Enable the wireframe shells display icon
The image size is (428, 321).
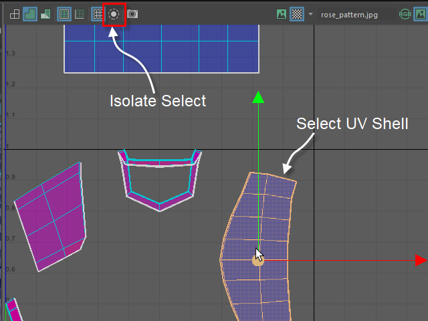pyautogui.click(x=15, y=14)
